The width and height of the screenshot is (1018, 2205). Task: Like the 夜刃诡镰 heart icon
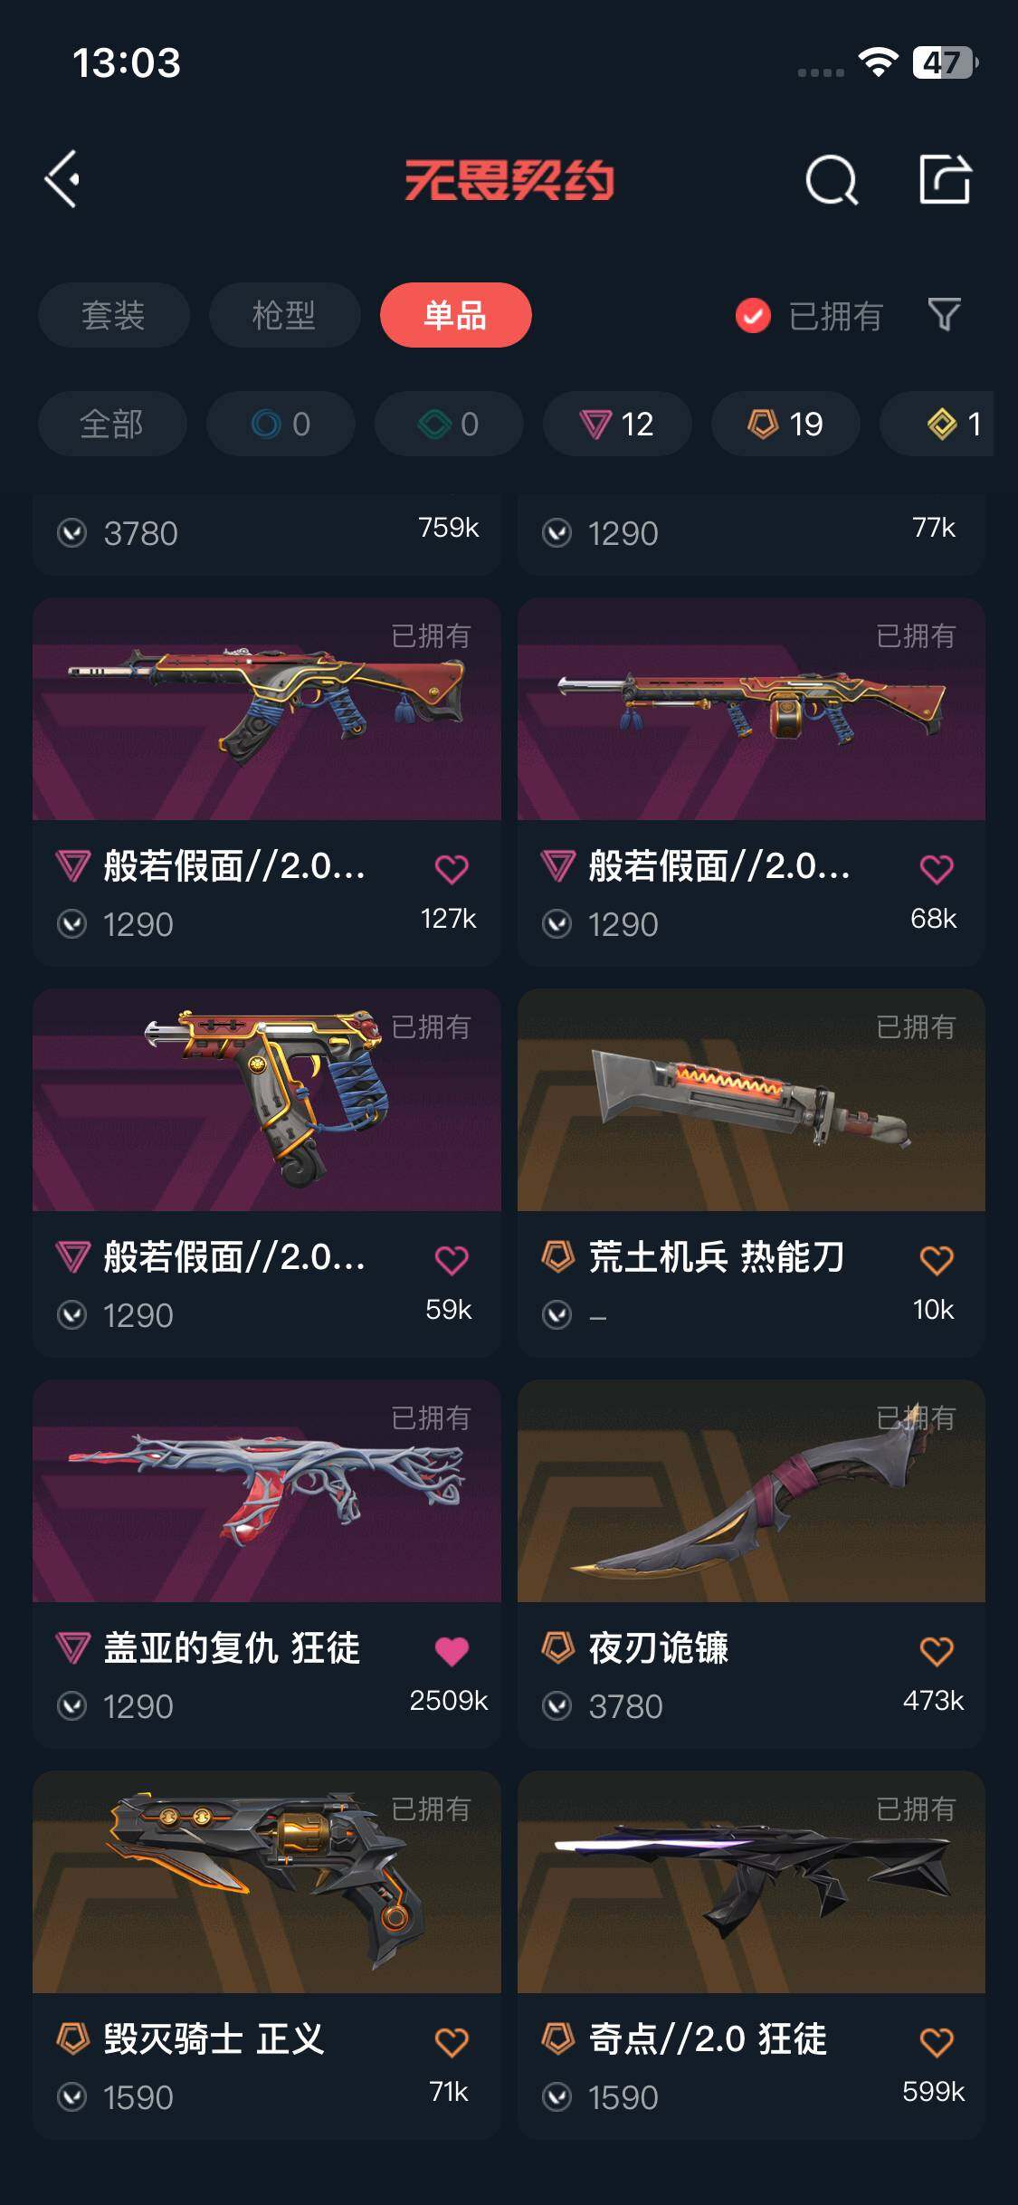tap(937, 1651)
